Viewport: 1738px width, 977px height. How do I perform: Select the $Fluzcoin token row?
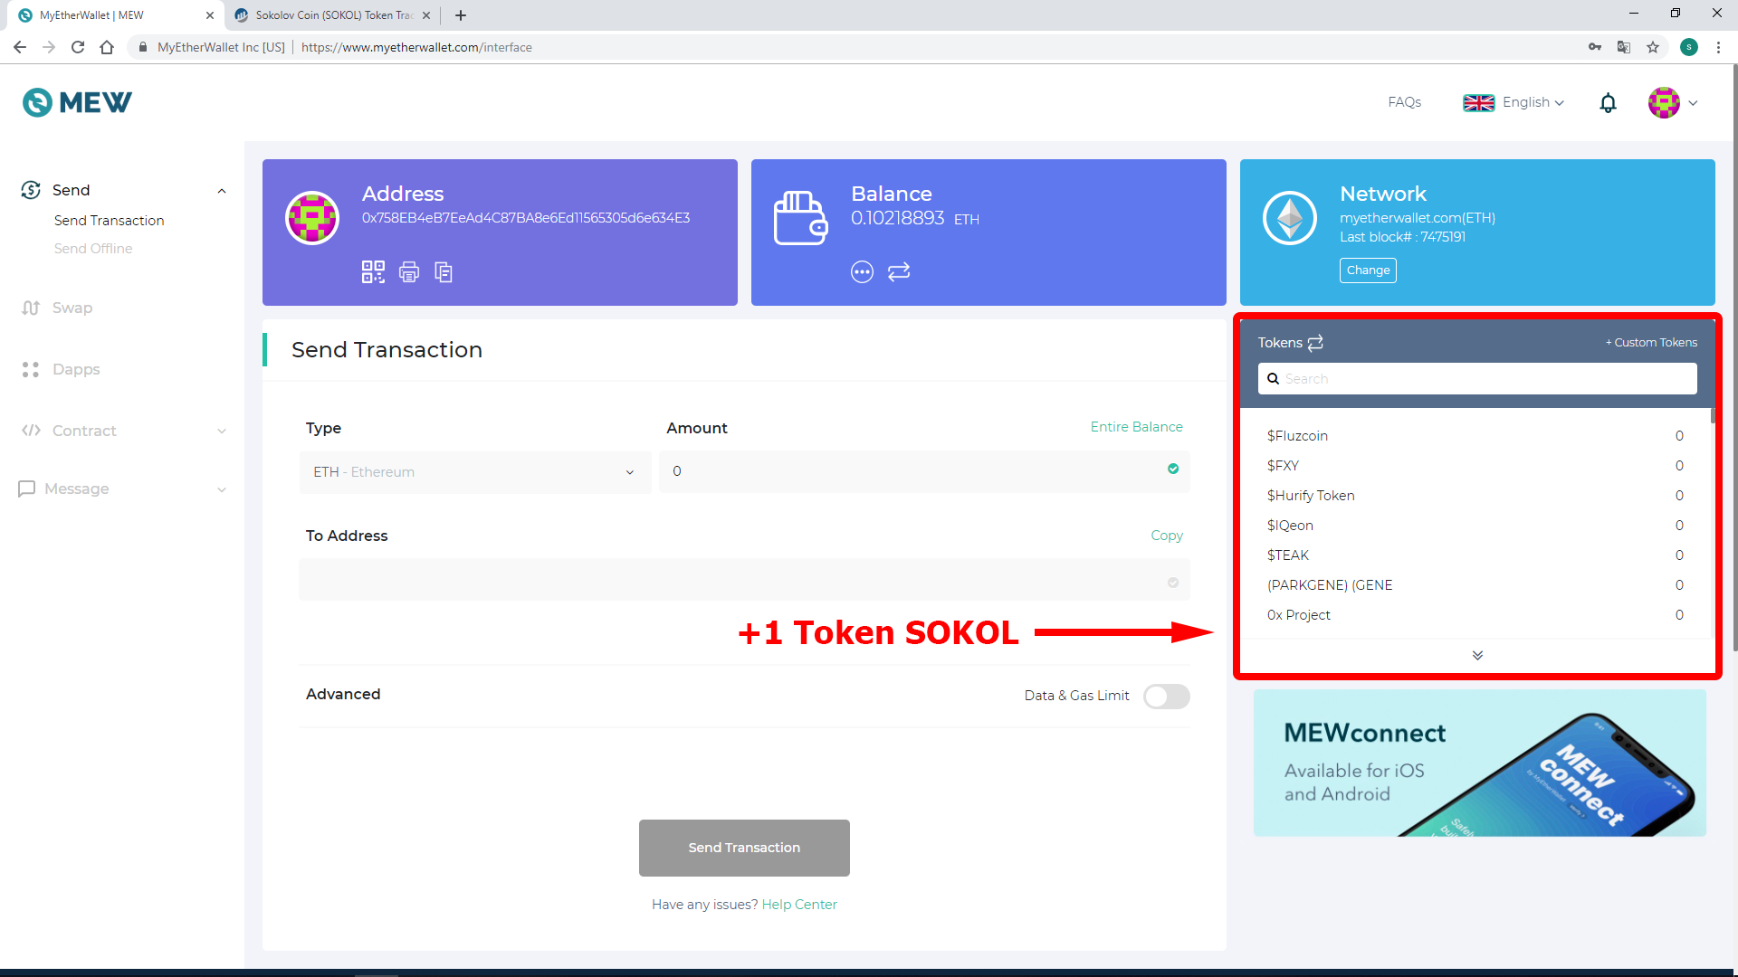click(x=1475, y=436)
